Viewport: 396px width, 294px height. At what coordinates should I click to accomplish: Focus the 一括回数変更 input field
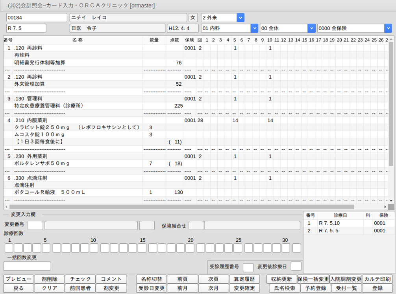(x=27, y=266)
